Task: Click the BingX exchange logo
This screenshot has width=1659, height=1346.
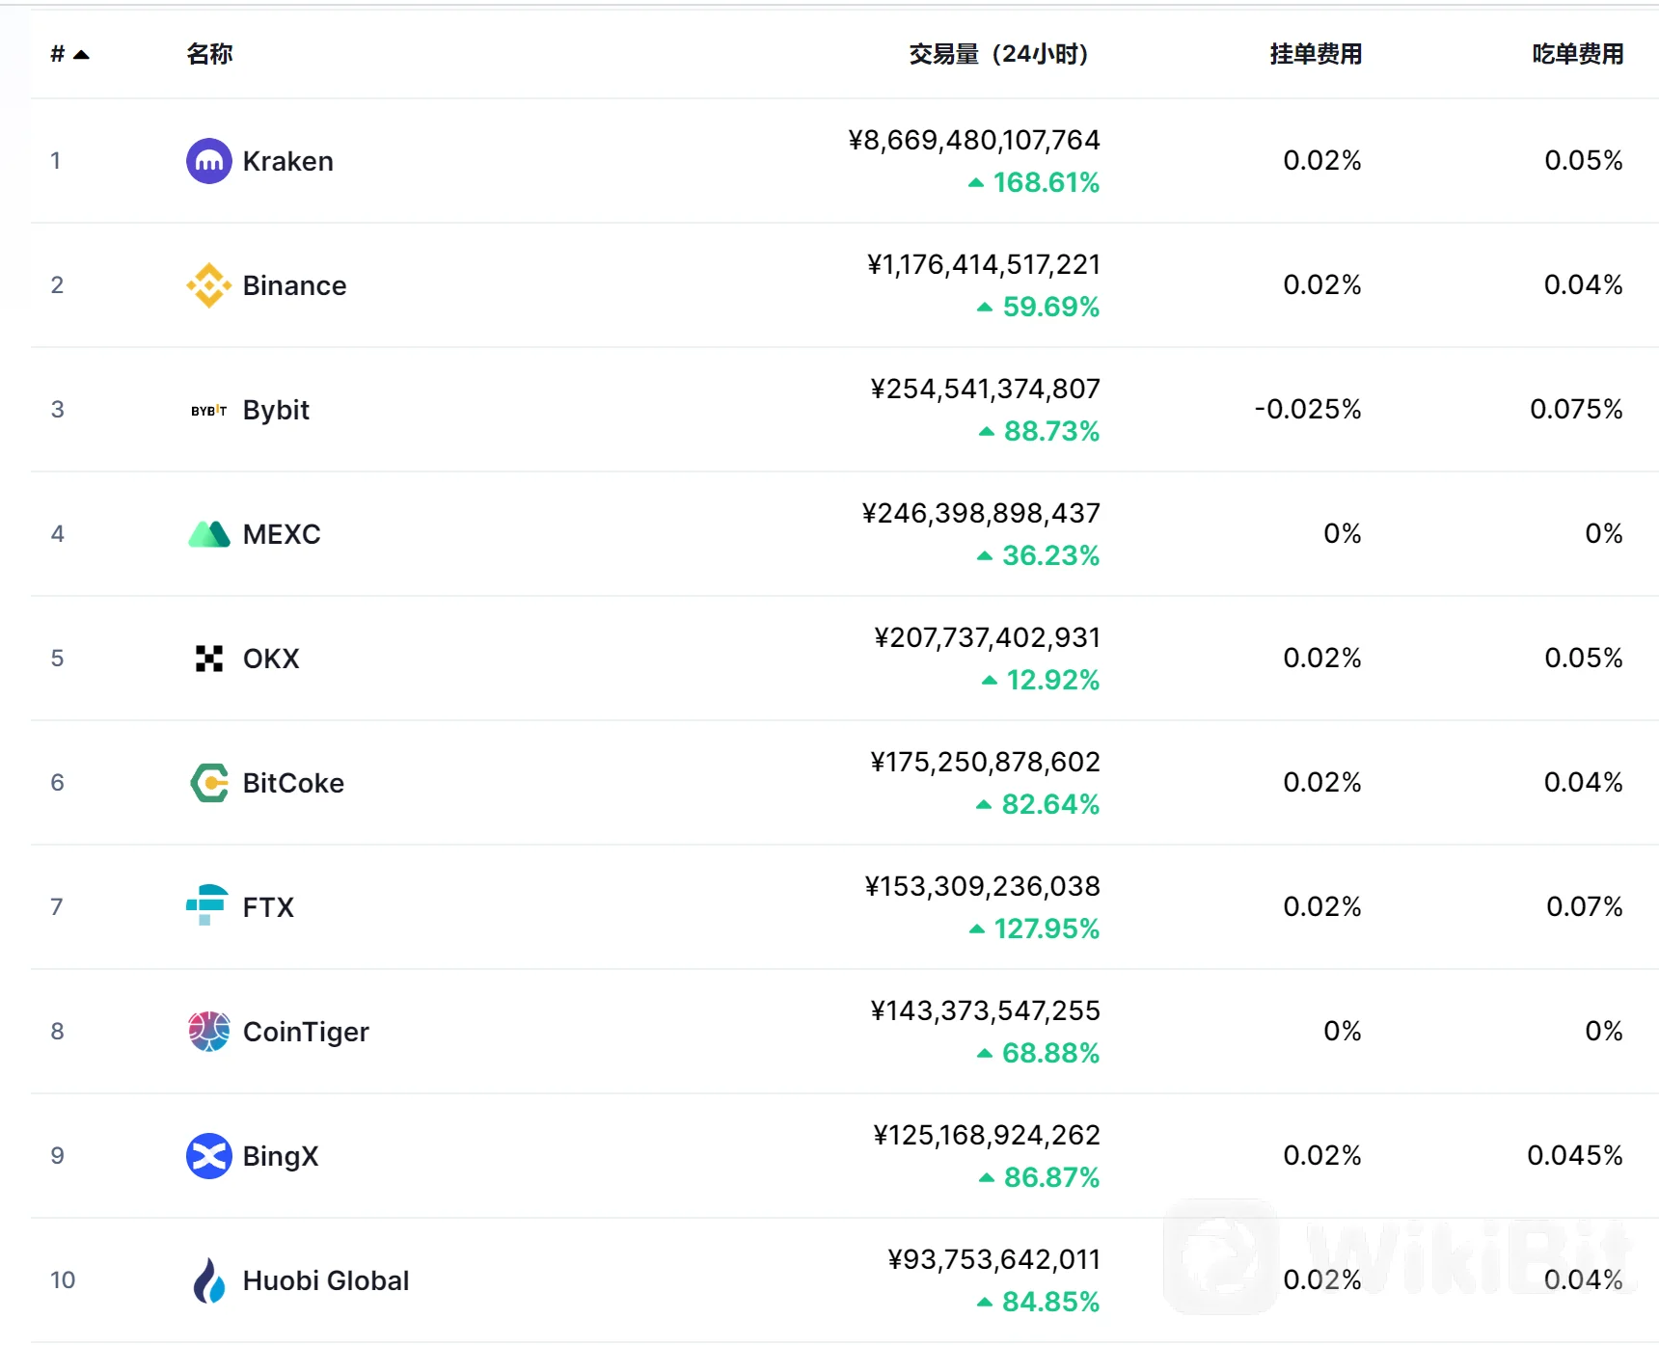Action: point(208,1156)
